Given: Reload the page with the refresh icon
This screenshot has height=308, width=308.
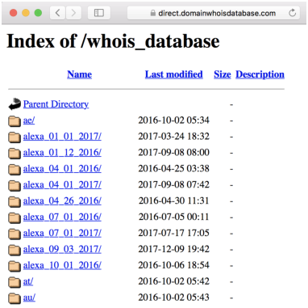Looking at the screenshot, I should 292,13.
